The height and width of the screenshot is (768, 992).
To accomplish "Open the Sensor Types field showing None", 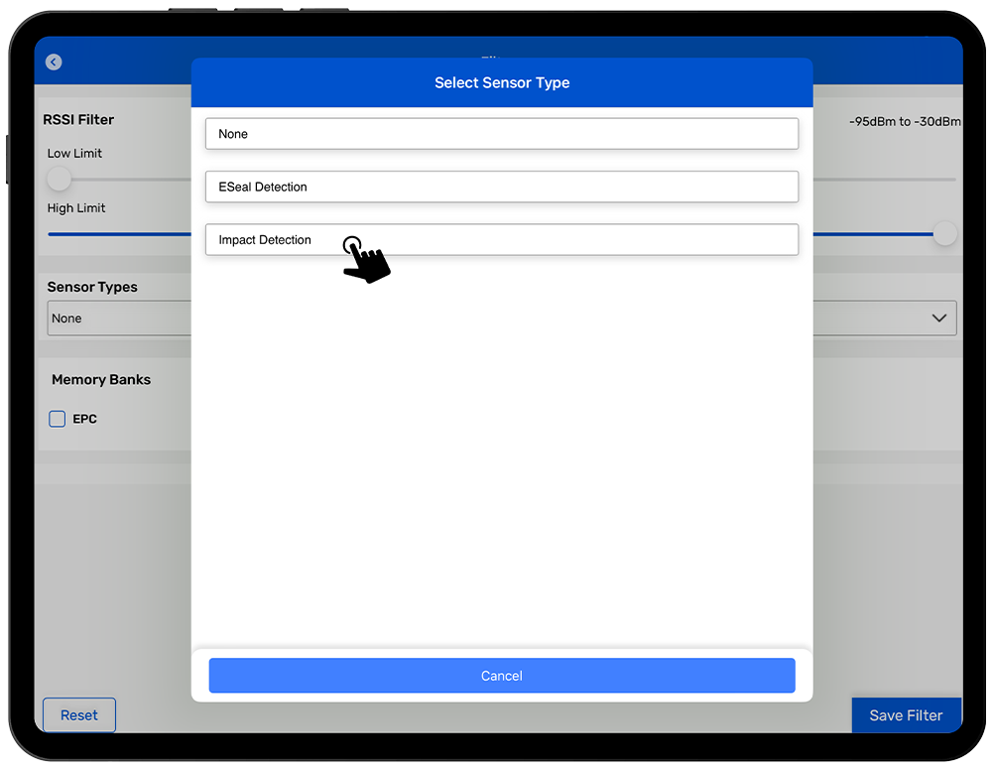I will [119, 319].
